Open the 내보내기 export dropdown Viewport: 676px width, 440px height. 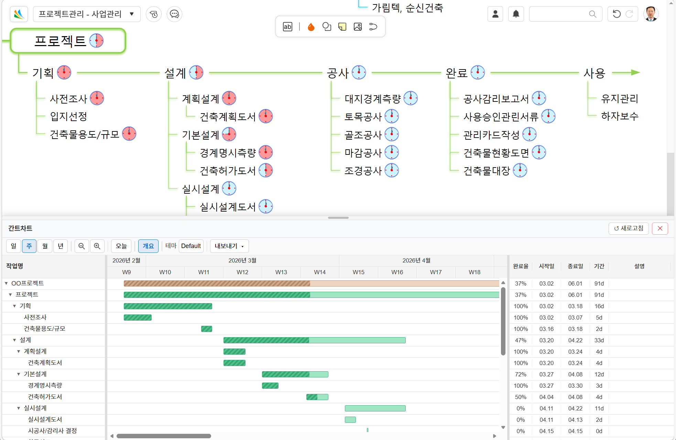point(229,246)
